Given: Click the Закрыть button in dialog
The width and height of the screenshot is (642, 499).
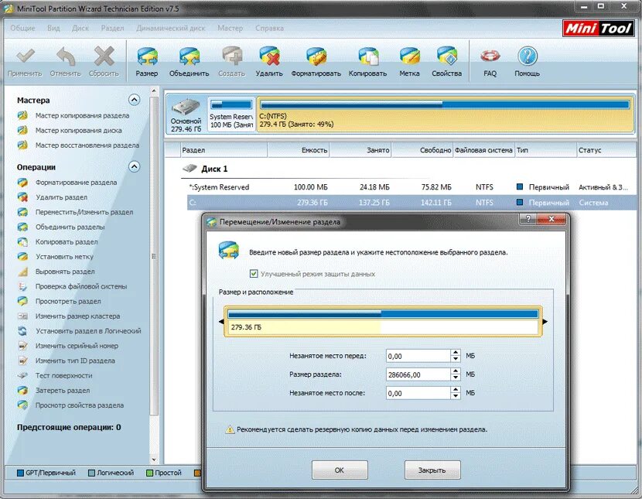Looking at the screenshot, I should coord(432,470).
